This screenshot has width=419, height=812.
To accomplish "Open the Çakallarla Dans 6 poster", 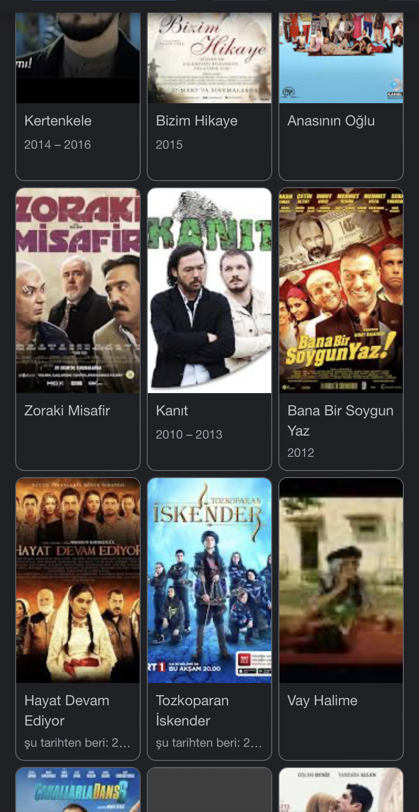I will [x=78, y=790].
